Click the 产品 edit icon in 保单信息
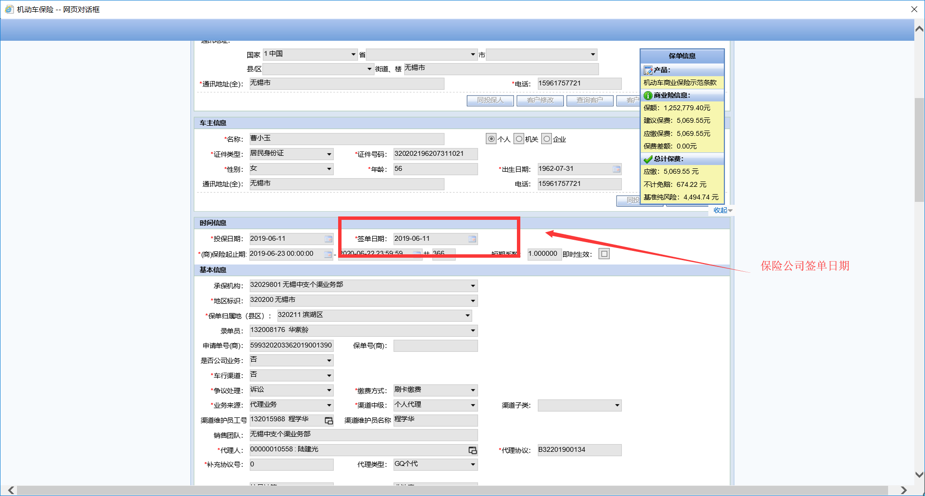The image size is (925, 496). (x=648, y=70)
